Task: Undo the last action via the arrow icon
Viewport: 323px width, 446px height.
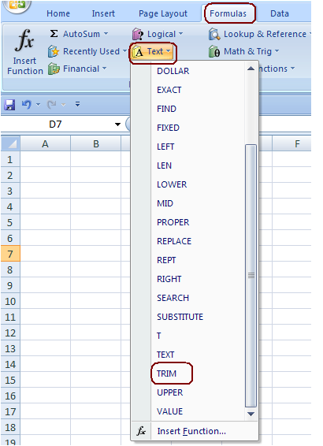Action: tap(27, 104)
